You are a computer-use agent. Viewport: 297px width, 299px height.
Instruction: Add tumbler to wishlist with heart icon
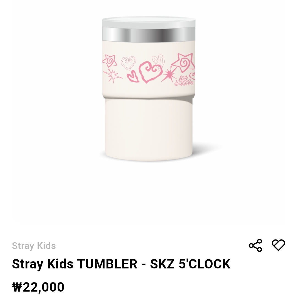(278, 245)
